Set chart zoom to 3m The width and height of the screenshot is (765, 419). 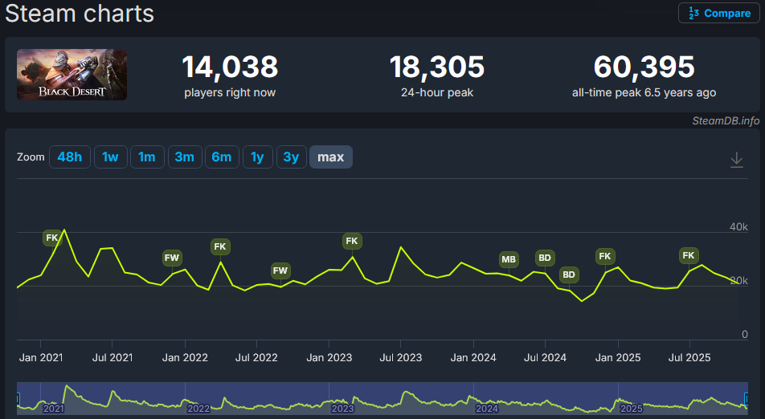[185, 157]
